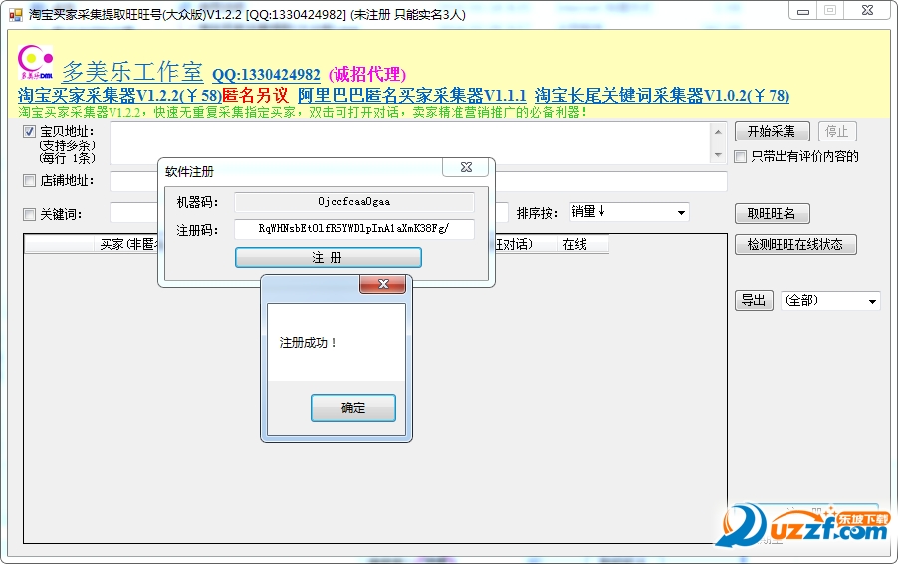Viewport: 898px width, 564px height.
Task: Close the 软件注册 dialog
Action: (466, 167)
